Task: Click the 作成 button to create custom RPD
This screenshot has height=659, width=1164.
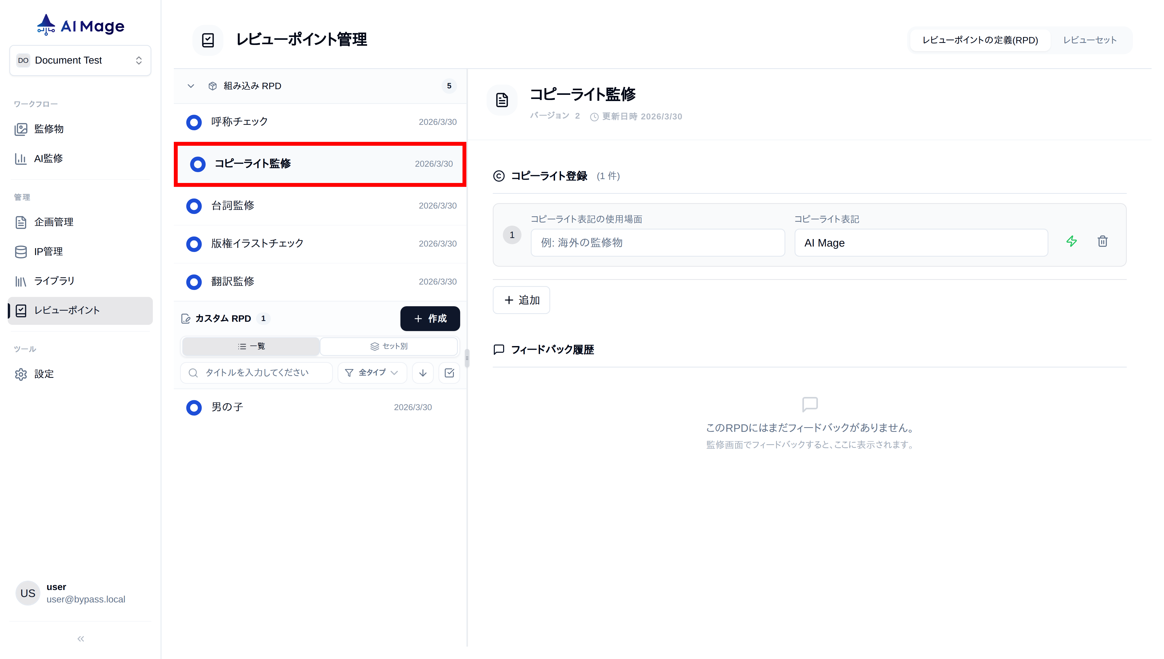Action: coord(430,318)
